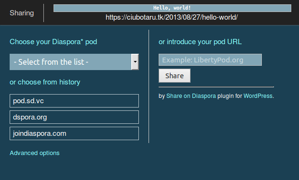Image resolution: width=299 pixels, height=180 pixels.
Task: Focus the pod URL input field
Action: pos(210,60)
